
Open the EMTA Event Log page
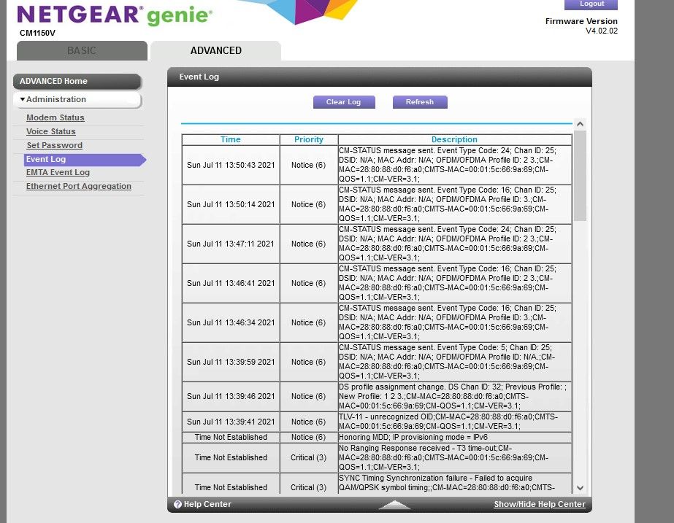58,173
